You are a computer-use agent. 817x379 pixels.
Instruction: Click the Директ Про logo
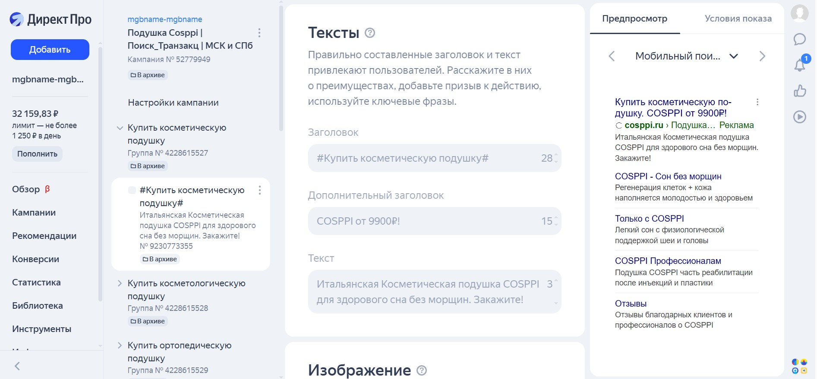50,19
